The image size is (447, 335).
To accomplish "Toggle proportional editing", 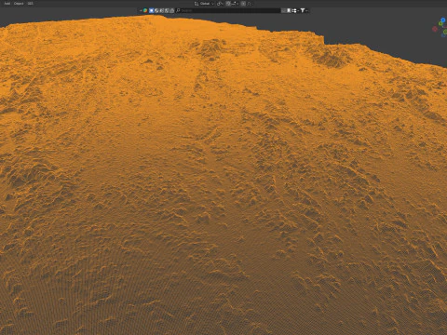I will (x=243, y=4).
